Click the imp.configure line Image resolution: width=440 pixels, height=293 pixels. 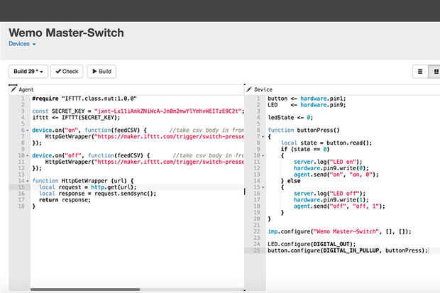339,231
